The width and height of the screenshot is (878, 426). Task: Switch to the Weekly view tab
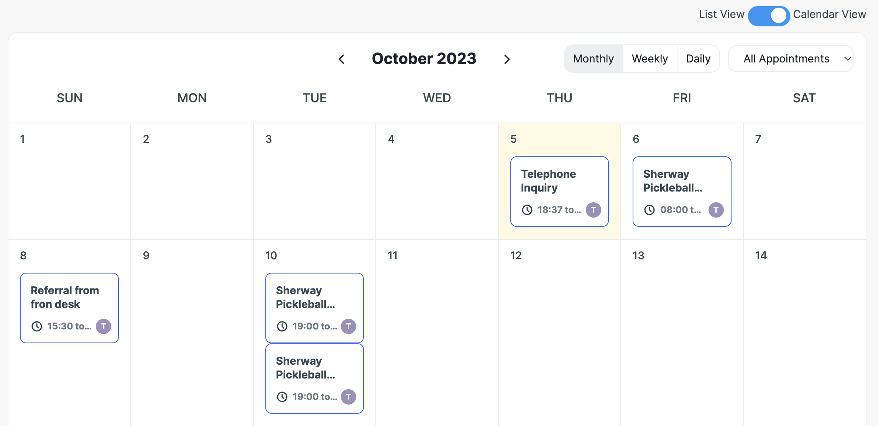[650, 59]
